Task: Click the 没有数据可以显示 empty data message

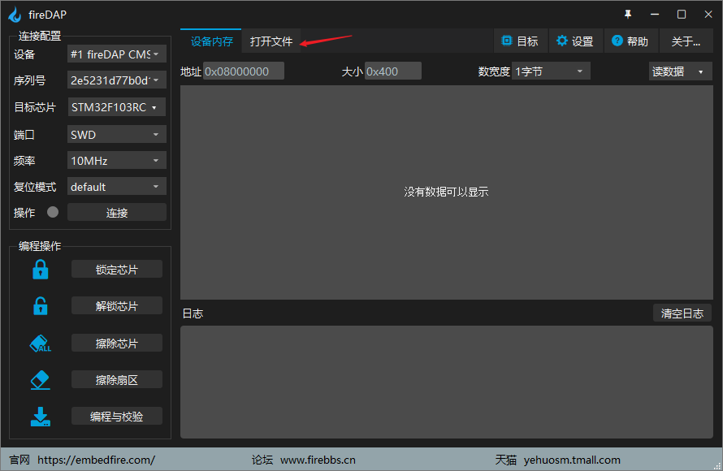Action: click(446, 192)
